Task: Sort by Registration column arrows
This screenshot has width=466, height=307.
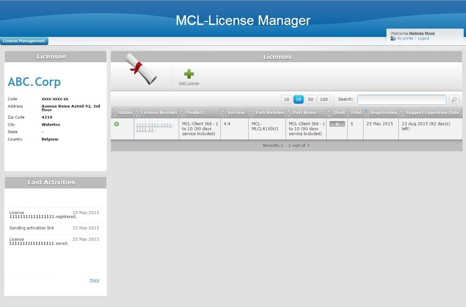Action: coord(366,113)
